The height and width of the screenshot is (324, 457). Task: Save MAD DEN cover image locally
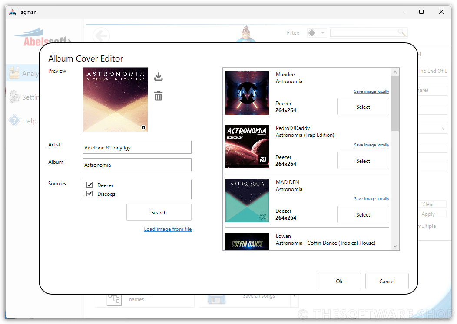tap(371, 199)
